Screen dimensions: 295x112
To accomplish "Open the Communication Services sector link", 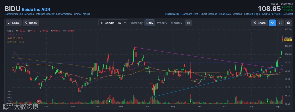I will pyautogui.click(x=19, y=14).
